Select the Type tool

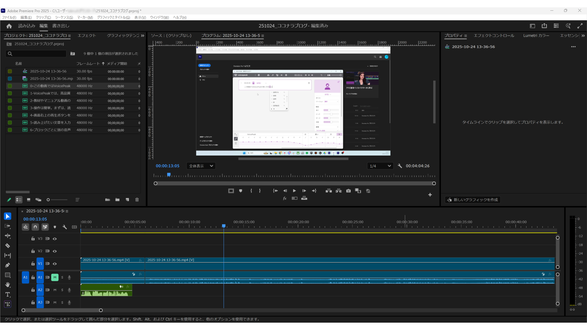point(8,295)
